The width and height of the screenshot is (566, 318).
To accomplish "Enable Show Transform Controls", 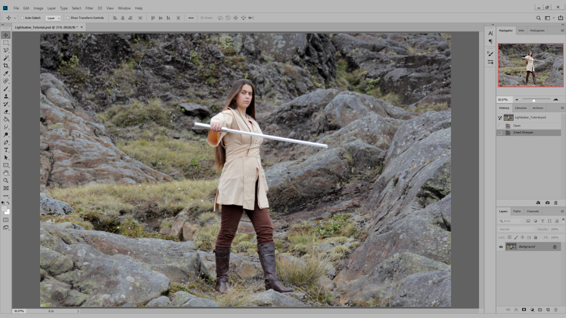I will (x=68, y=18).
